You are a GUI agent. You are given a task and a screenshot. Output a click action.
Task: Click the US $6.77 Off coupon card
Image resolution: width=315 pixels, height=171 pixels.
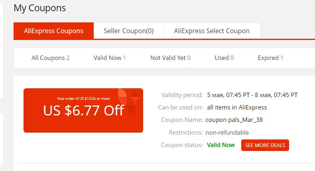(x=83, y=110)
